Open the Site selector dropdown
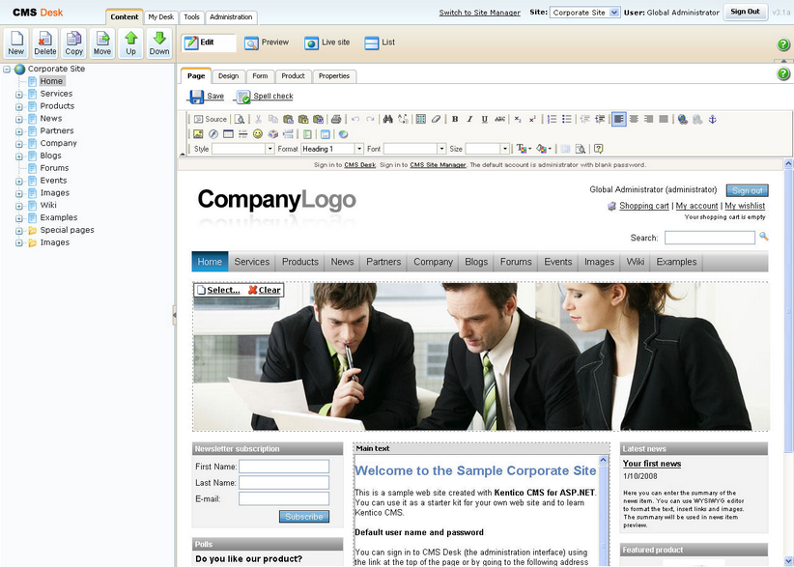Image resolution: width=794 pixels, height=567 pixels. pyautogui.click(x=584, y=13)
